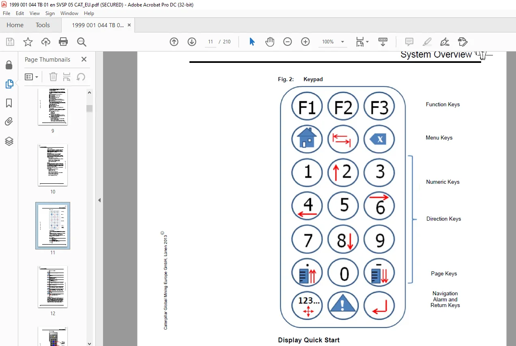This screenshot has width=516, height=346.
Task: Select page 11 thumbnail
Action: click(53, 226)
